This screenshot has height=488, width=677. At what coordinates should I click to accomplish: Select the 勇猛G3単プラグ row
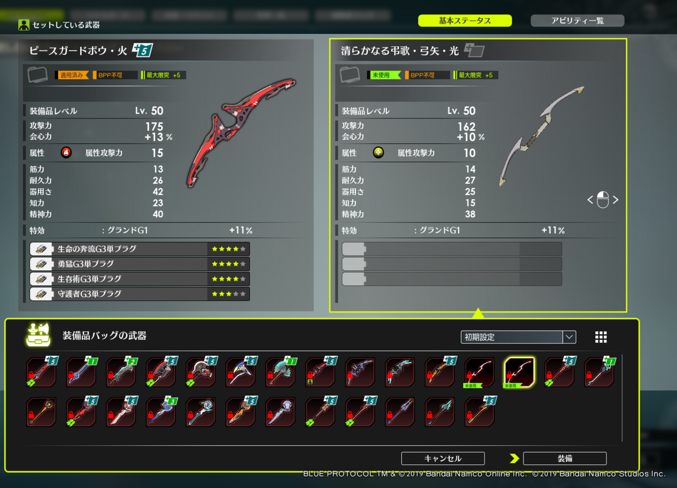click(x=139, y=264)
